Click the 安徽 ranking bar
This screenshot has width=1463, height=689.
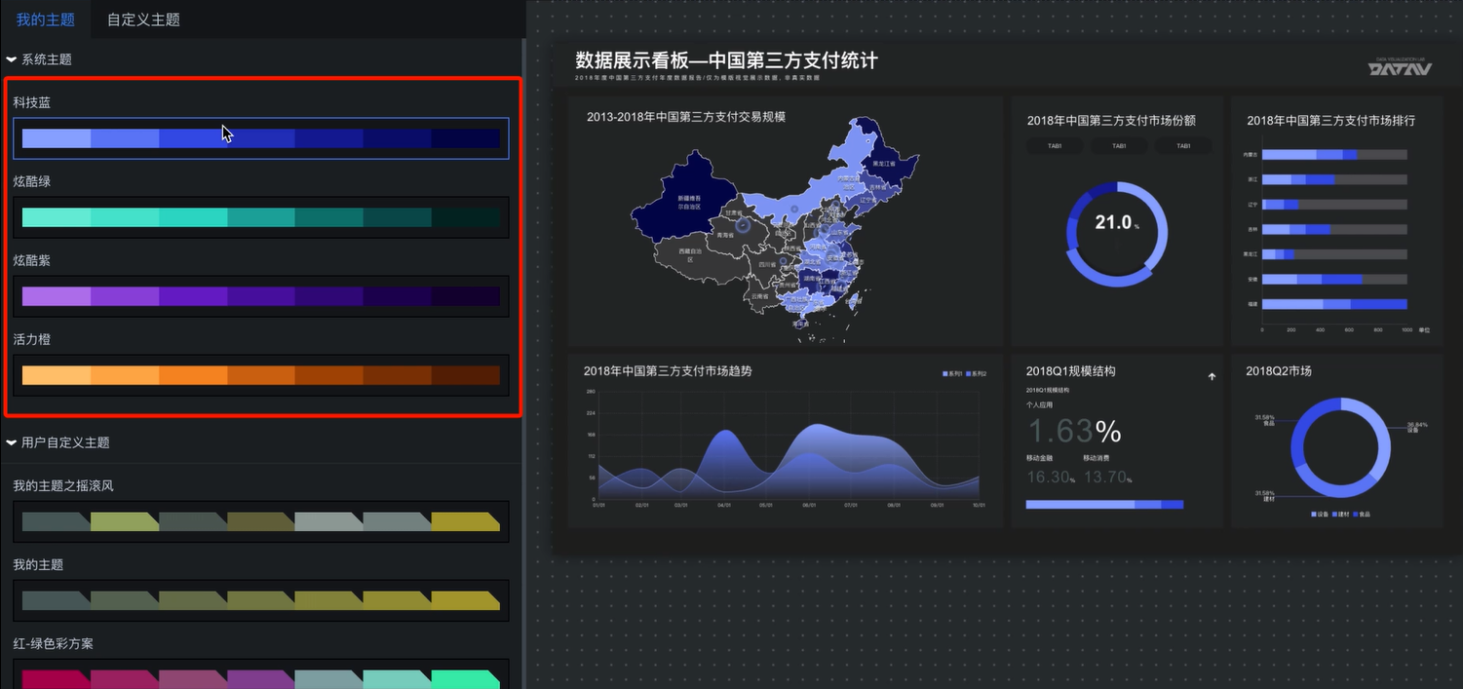[x=1334, y=280]
